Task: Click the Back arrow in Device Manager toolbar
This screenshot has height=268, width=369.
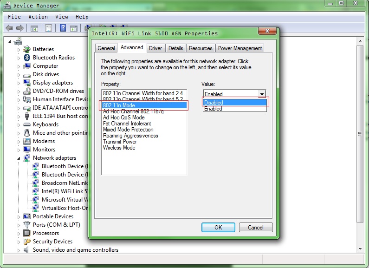Action: tap(9, 28)
